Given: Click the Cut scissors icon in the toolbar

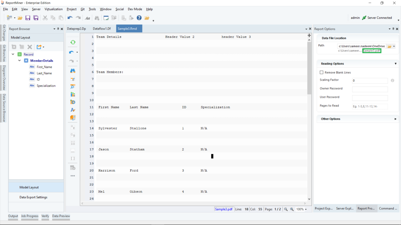Looking at the screenshot, I should 45,18.
